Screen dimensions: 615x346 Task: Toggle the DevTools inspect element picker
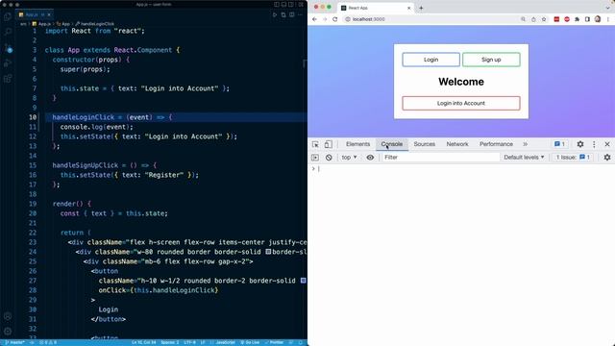tap(315, 144)
